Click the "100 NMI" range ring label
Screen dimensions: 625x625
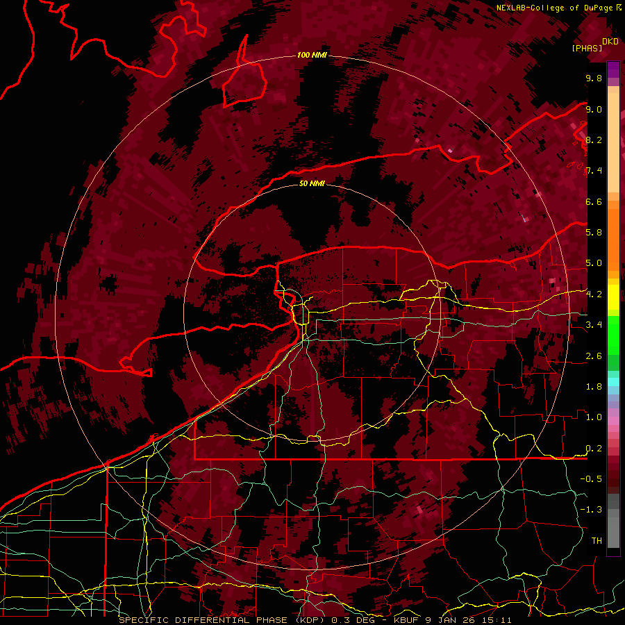[x=312, y=55]
